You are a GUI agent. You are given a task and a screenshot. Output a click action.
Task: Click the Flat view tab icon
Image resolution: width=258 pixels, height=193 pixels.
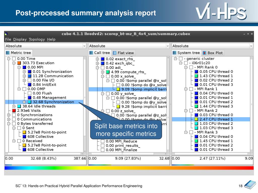pos(115,53)
